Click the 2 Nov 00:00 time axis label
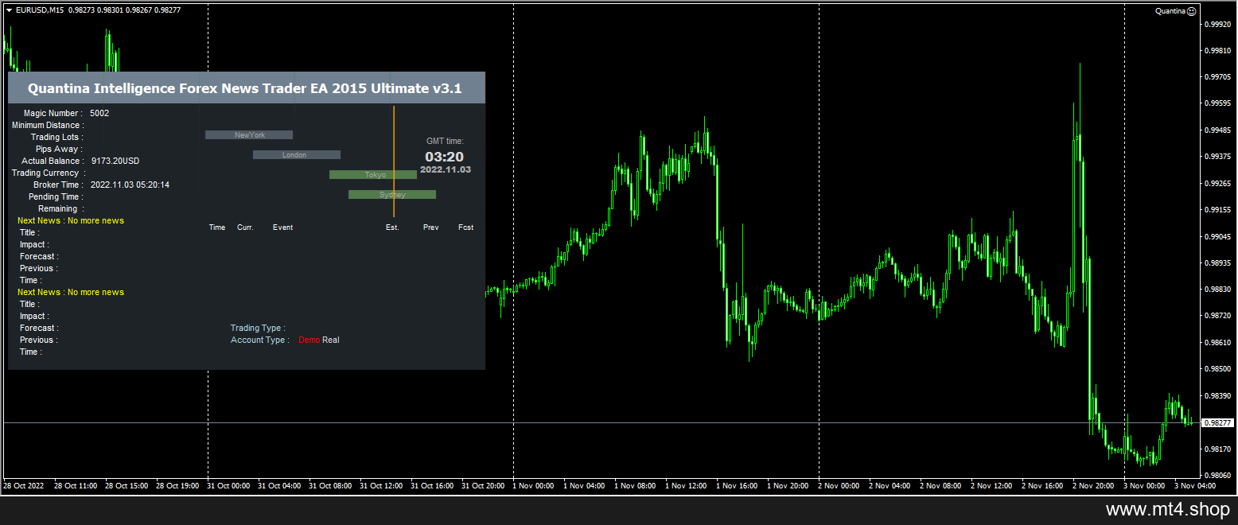This screenshot has height=525, width=1238. 839,485
